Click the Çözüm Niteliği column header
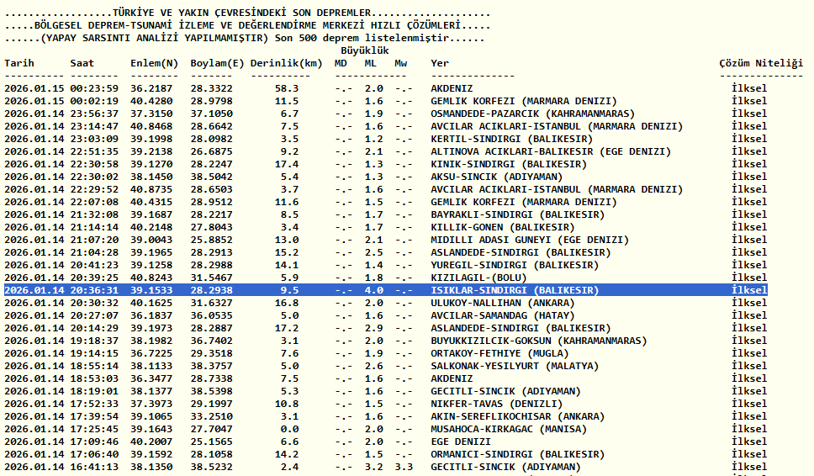This screenshot has height=476, width=814. (761, 63)
